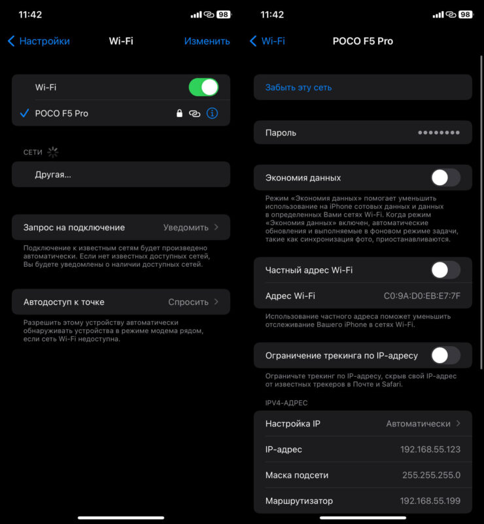Tap the lock icon beside POCO F5 Pro
The height and width of the screenshot is (524, 484).
(x=179, y=113)
